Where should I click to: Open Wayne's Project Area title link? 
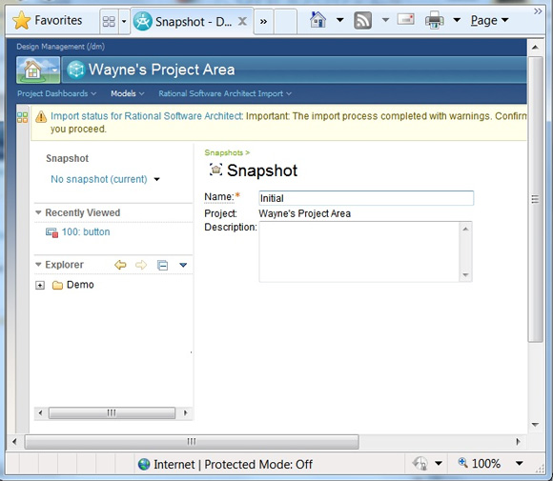click(x=161, y=70)
